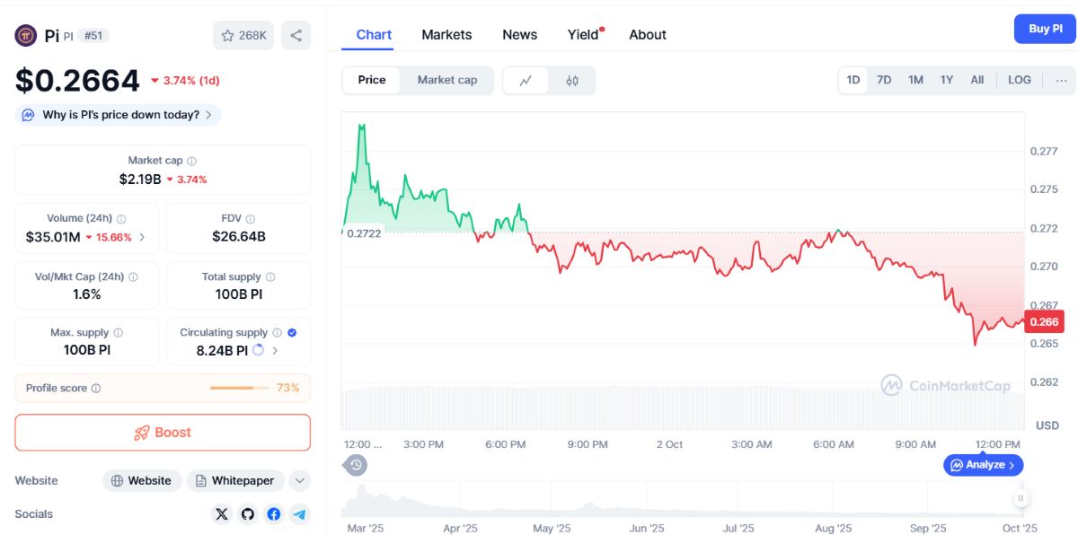Toggle LOG scale on chart
This screenshot has height=535, width=1078.
point(1020,80)
